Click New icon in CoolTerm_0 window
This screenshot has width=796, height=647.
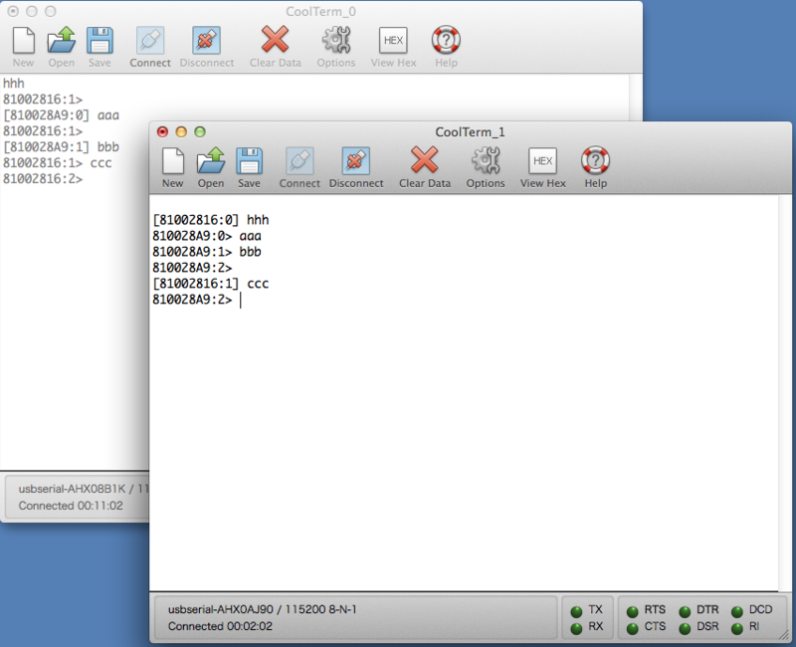(x=23, y=41)
